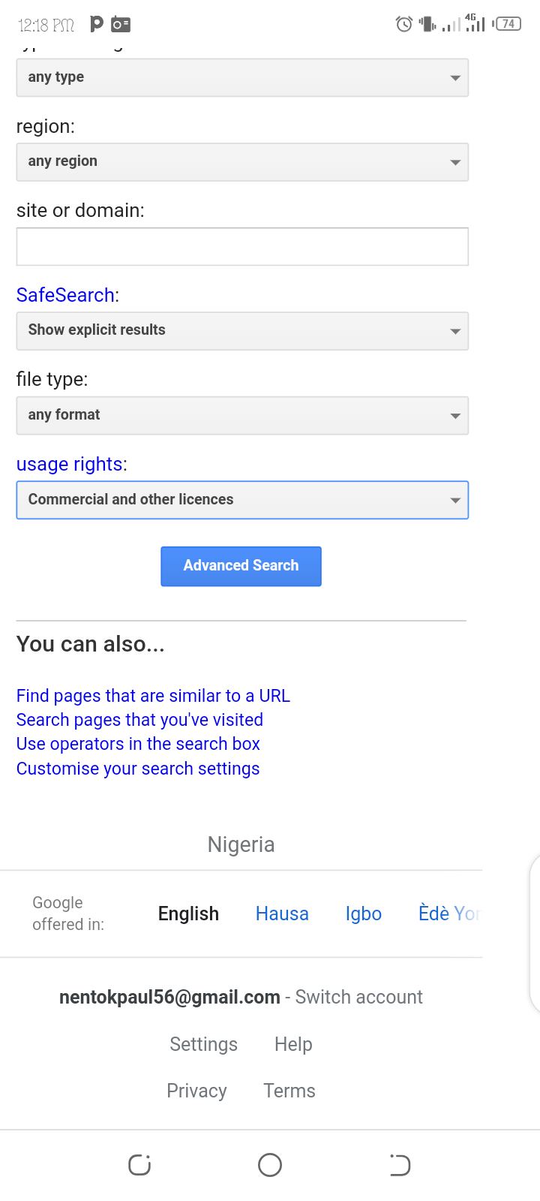
Task: Open the "any format" file type dropdown
Action: coord(242,415)
